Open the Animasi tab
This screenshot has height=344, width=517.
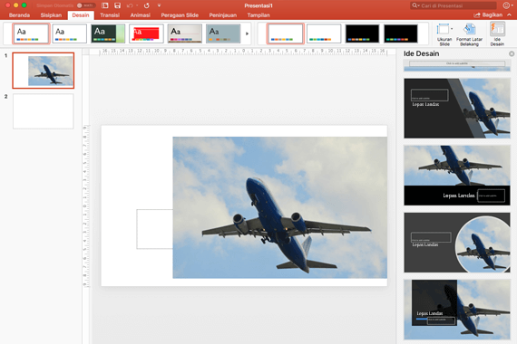point(140,15)
